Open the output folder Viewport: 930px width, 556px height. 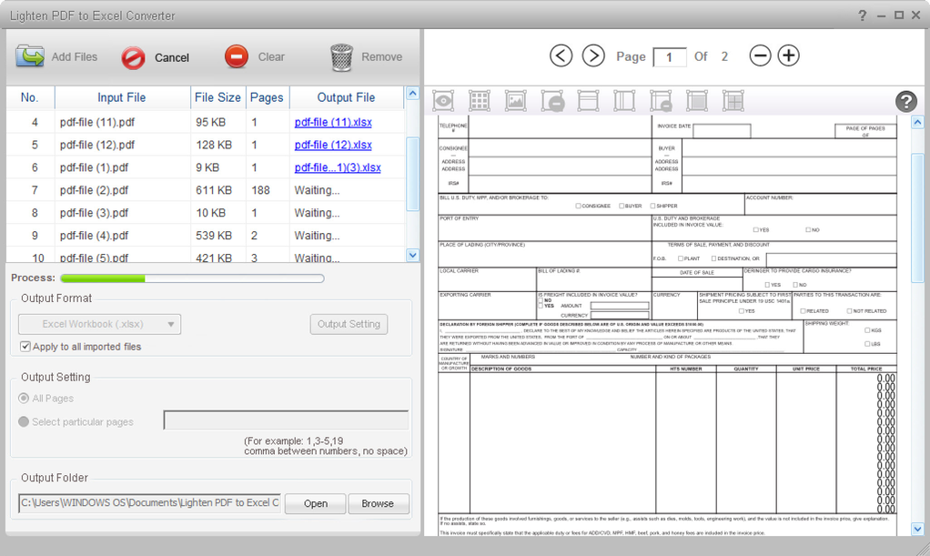[316, 503]
